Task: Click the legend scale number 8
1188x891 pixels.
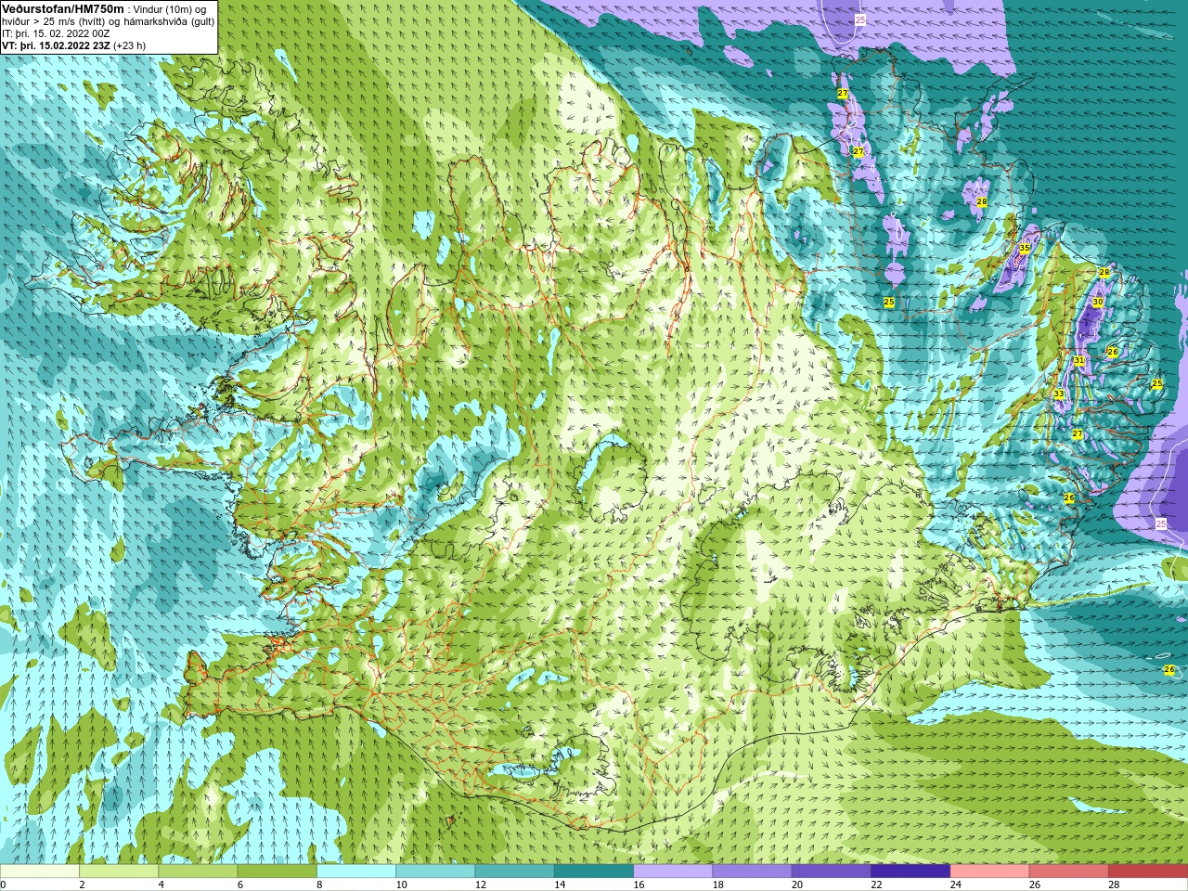Action: [x=319, y=885]
